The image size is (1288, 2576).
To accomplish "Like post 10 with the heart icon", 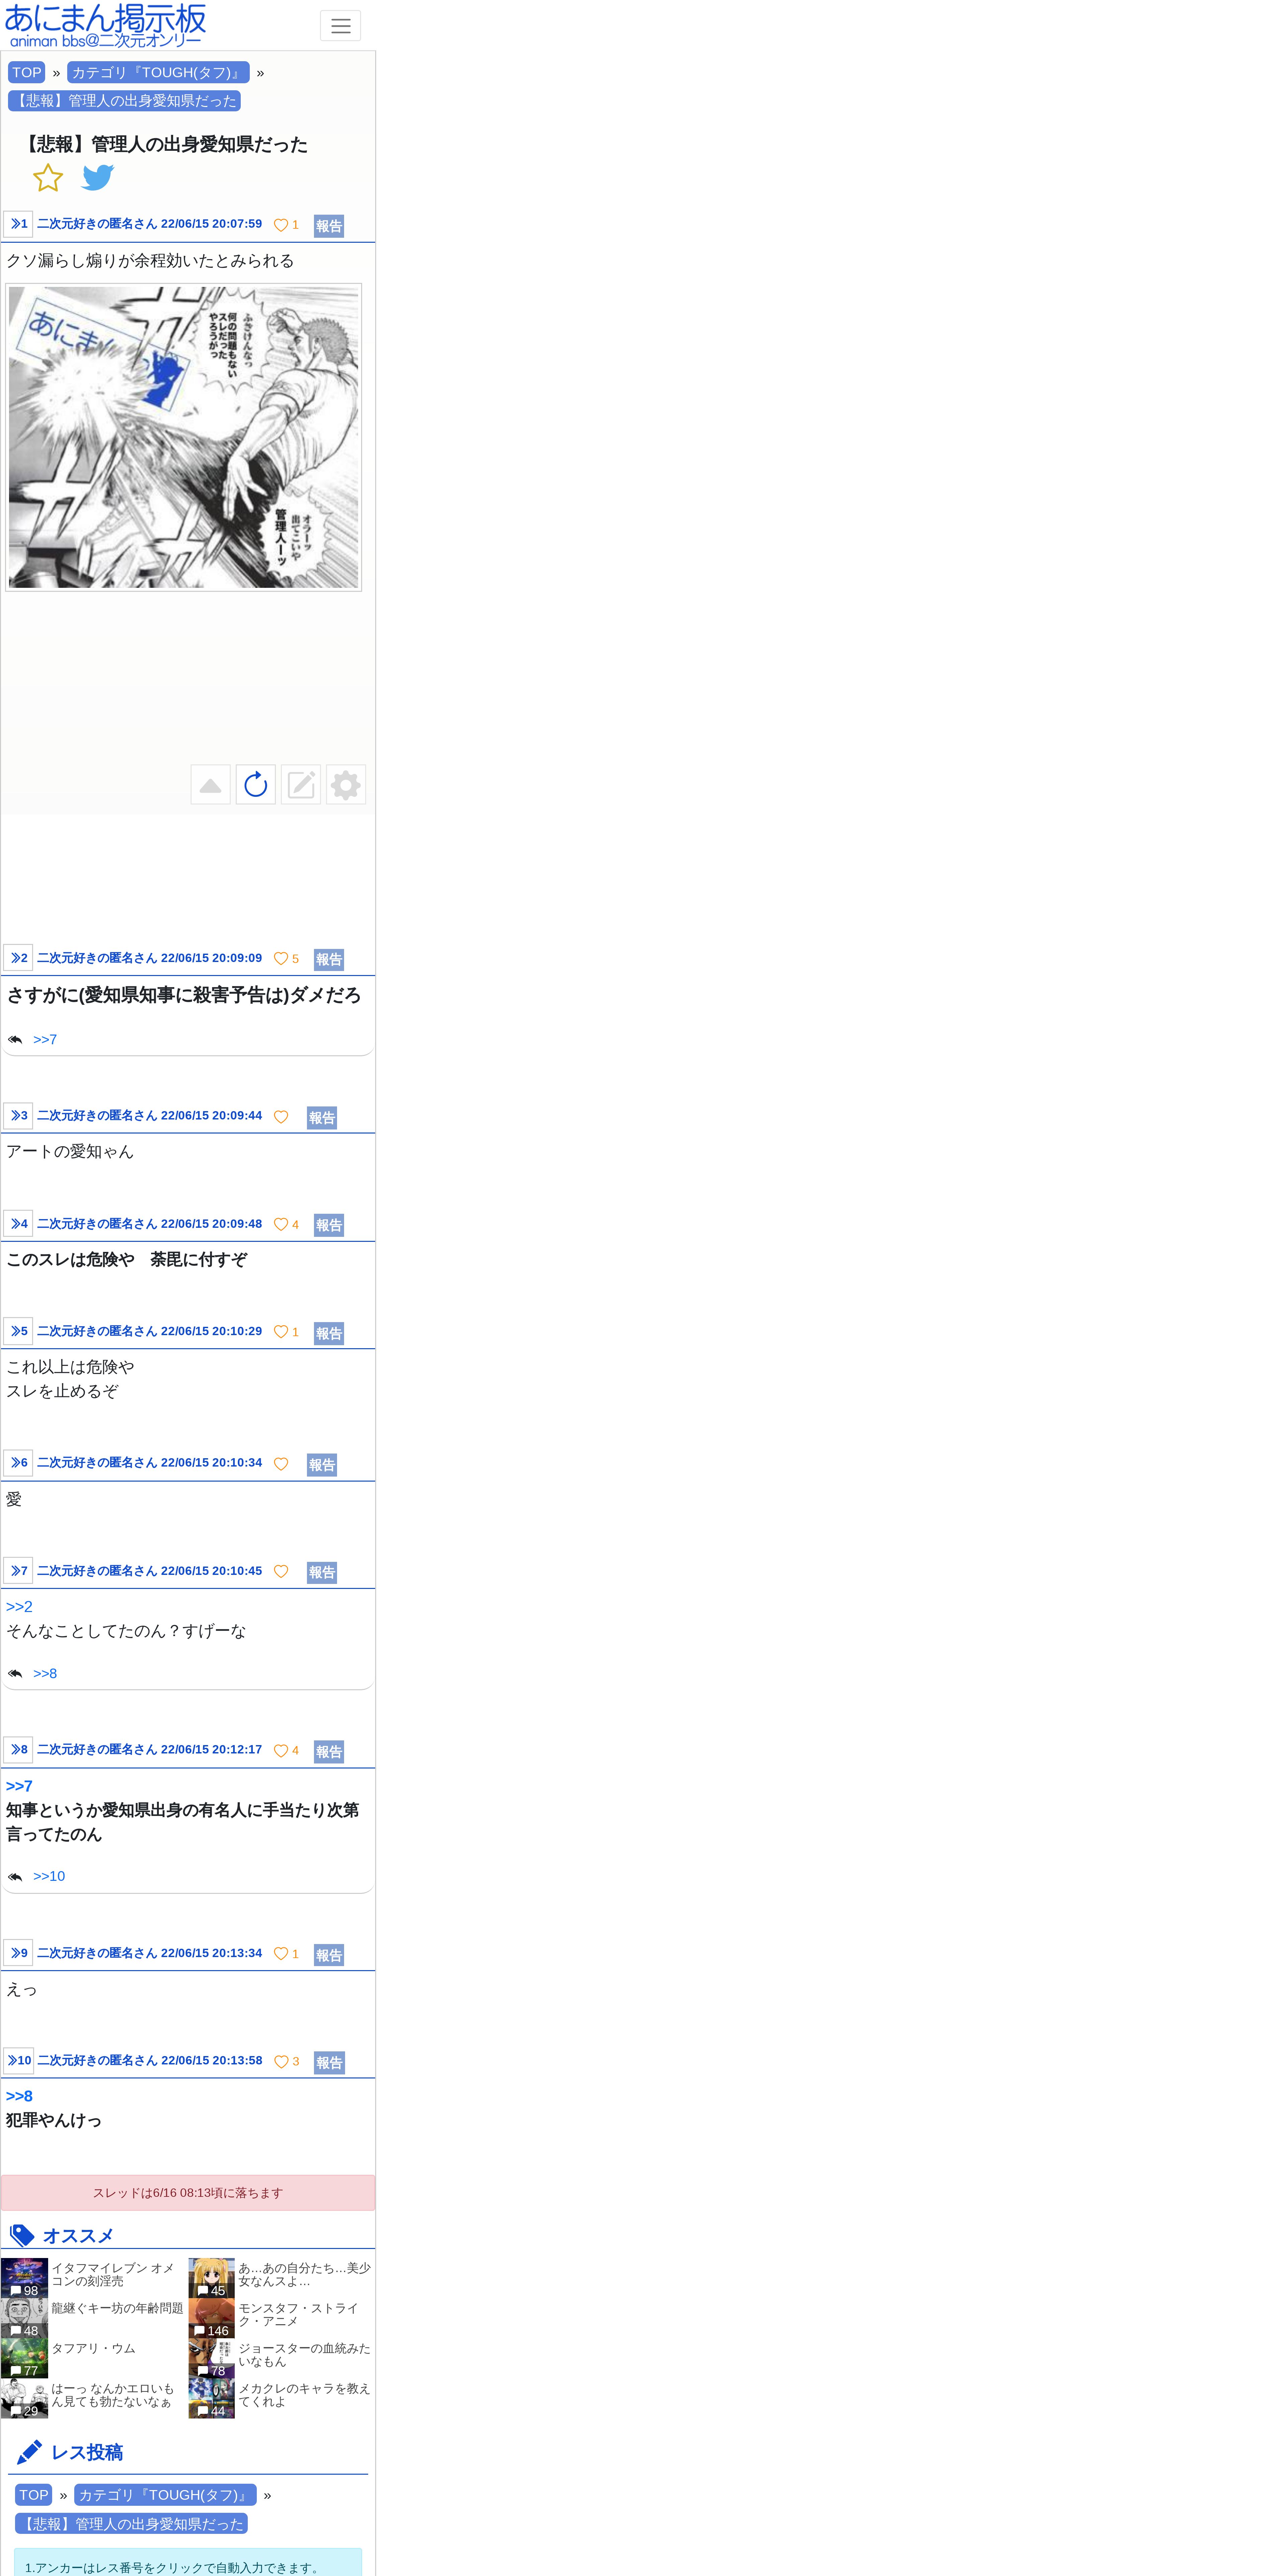I will [x=281, y=2062].
